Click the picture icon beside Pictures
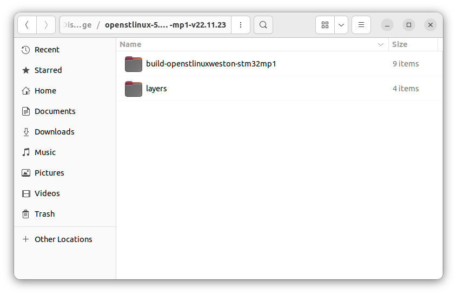This screenshot has width=457, height=295. (x=25, y=173)
